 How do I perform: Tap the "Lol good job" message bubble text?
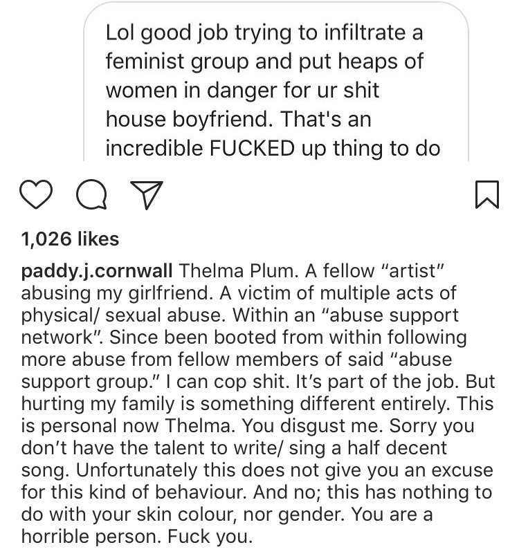(264, 33)
